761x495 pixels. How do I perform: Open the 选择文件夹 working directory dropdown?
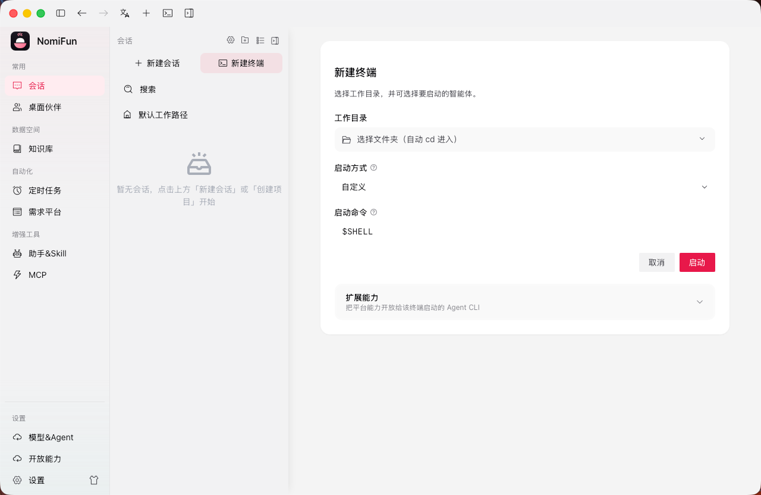(x=525, y=139)
